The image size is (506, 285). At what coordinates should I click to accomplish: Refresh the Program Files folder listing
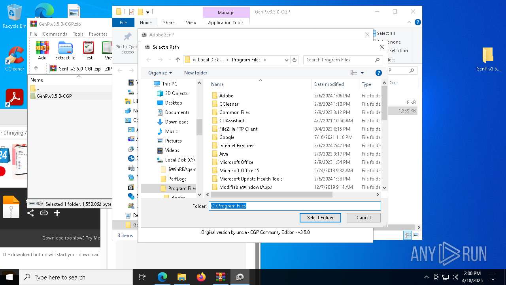(294, 60)
